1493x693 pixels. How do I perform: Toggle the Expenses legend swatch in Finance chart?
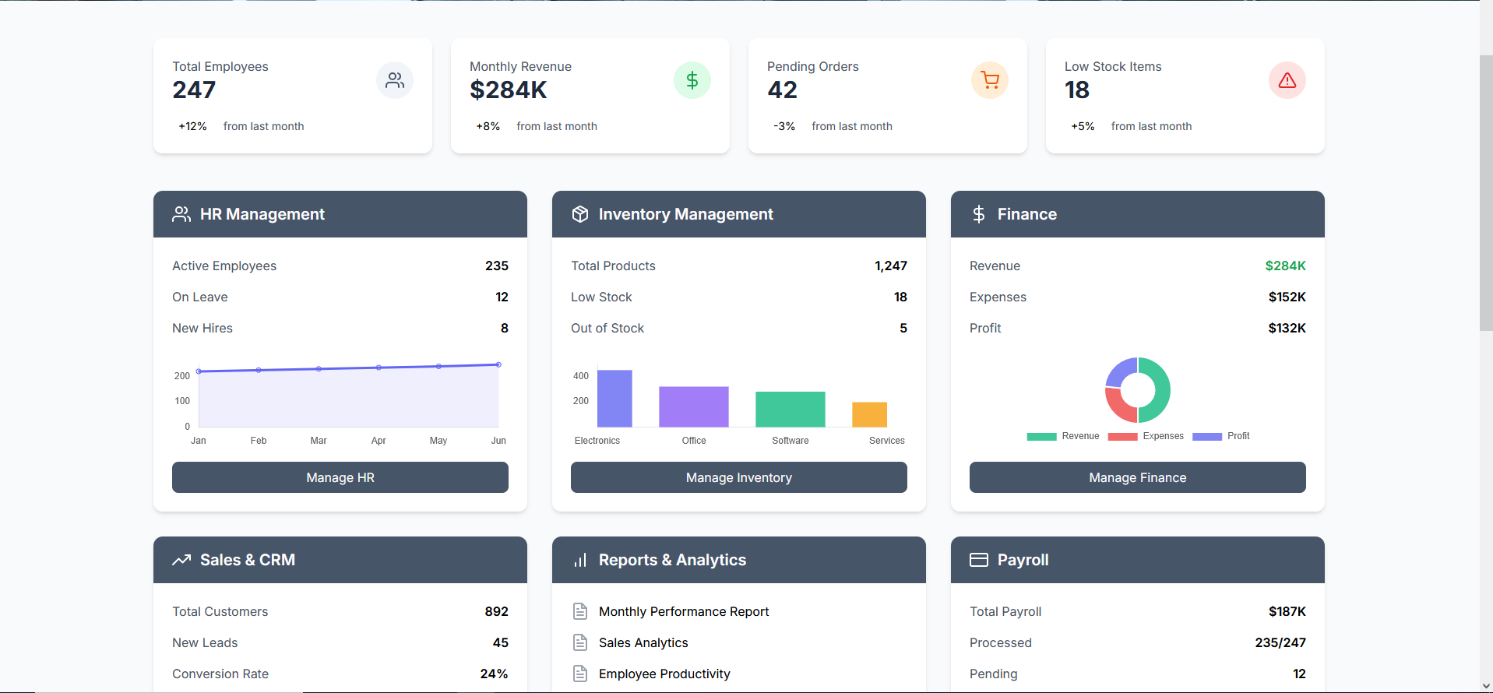(x=1122, y=437)
